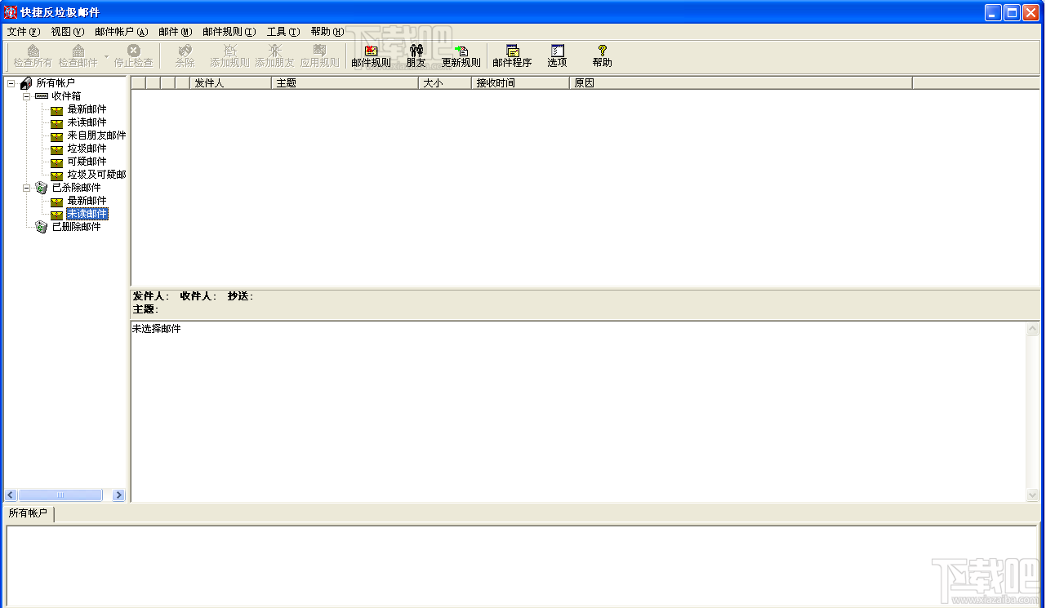Sort by the 原因 column header

click(x=741, y=83)
